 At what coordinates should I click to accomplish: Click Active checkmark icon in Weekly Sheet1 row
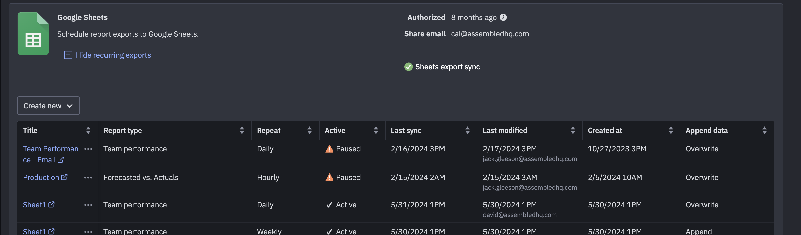329,231
